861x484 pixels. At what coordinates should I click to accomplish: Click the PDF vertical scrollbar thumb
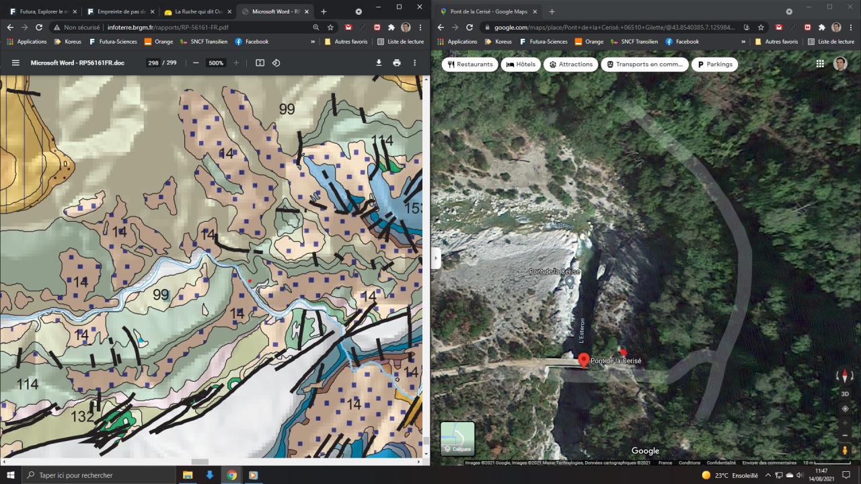(x=426, y=442)
